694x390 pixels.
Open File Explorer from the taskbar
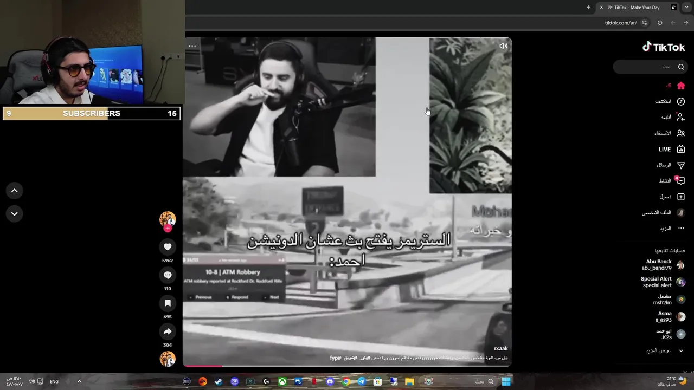pyautogui.click(x=409, y=381)
